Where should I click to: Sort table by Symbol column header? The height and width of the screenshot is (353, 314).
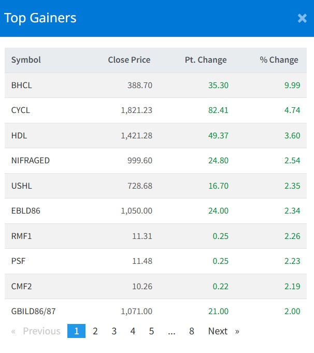(26, 60)
